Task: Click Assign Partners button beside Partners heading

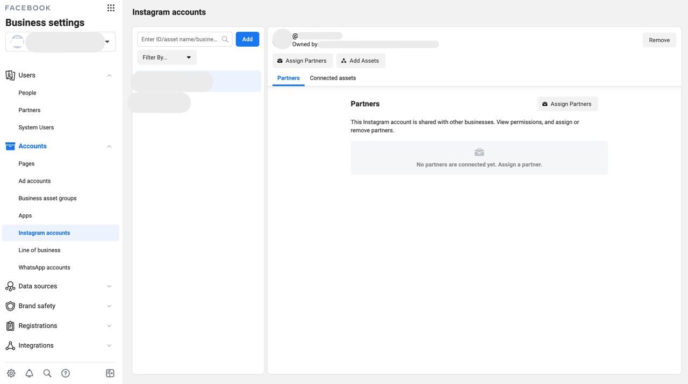Action: 568,104
